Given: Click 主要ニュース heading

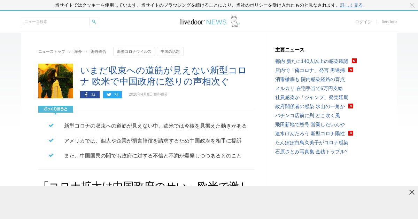Looking at the screenshot, I should click(290, 50).
